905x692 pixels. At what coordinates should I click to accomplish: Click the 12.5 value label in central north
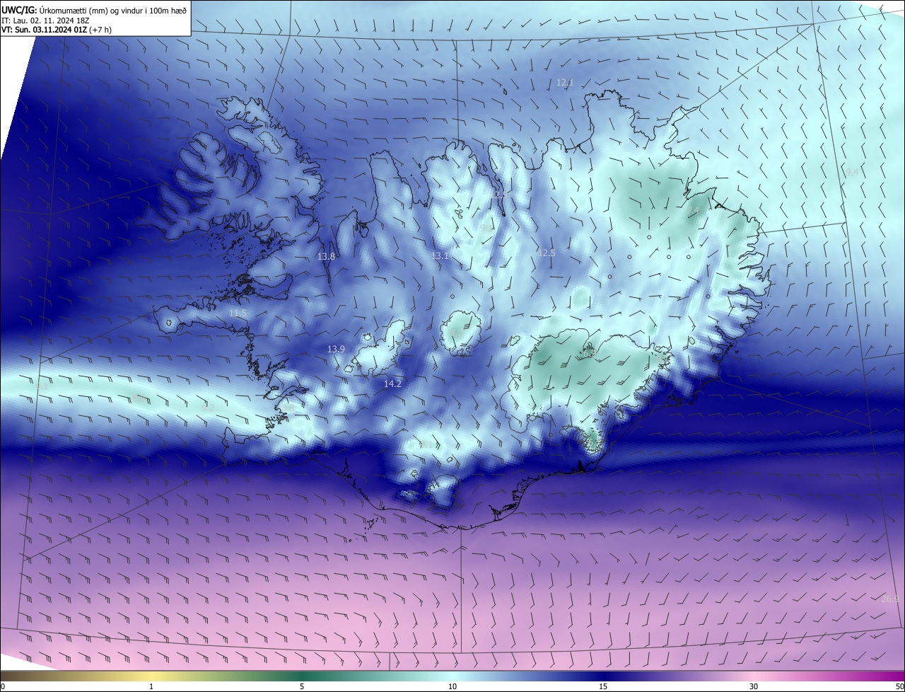pyautogui.click(x=547, y=253)
